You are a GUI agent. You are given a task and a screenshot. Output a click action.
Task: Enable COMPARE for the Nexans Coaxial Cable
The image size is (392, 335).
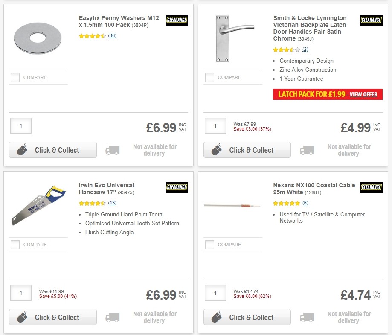tap(209, 245)
